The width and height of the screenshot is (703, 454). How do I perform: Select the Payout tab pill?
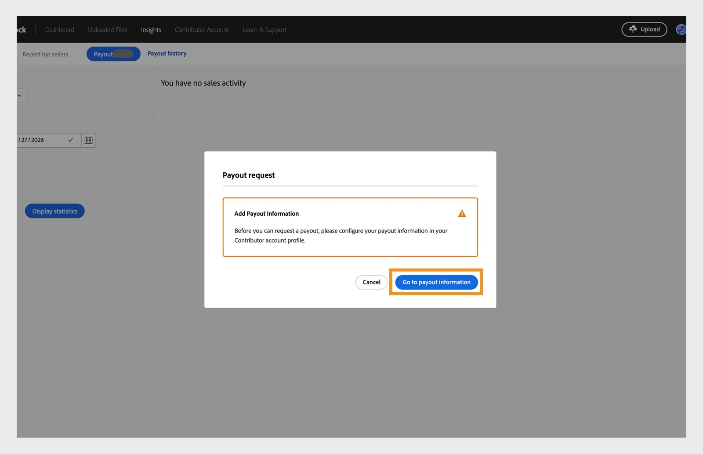pyautogui.click(x=113, y=54)
